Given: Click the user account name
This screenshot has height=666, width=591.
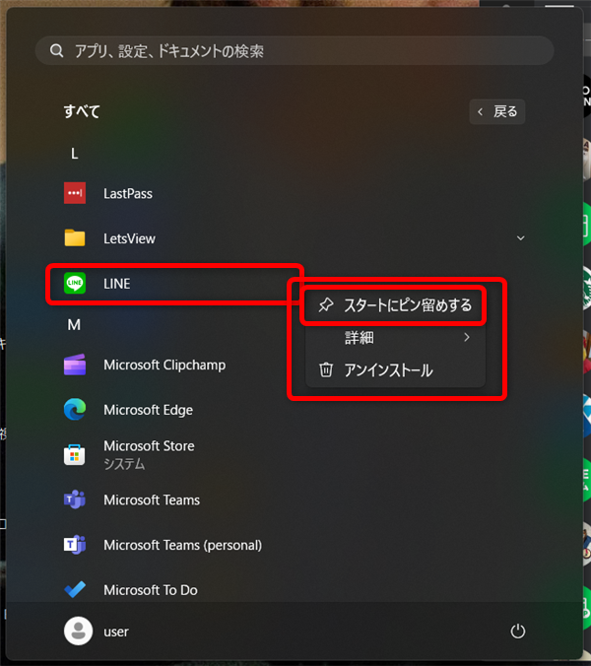Looking at the screenshot, I should point(116,632).
